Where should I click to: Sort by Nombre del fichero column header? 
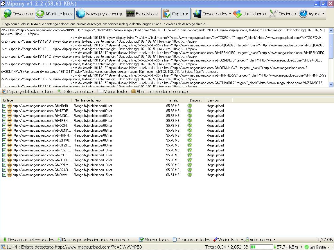118,100
